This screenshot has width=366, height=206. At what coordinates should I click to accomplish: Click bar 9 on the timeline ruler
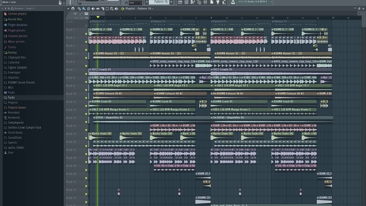pos(211,18)
